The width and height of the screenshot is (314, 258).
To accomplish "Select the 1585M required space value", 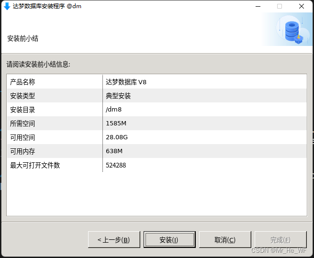I will point(116,123).
